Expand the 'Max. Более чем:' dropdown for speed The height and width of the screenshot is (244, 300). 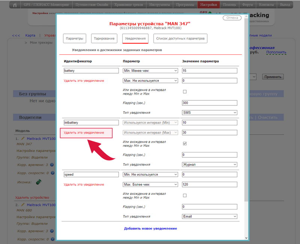click(x=150, y=184)
